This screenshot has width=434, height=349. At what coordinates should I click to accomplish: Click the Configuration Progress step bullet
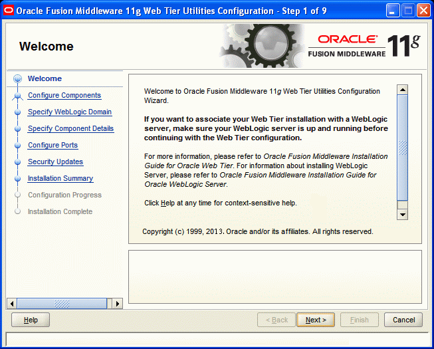[x=17, y=195]
